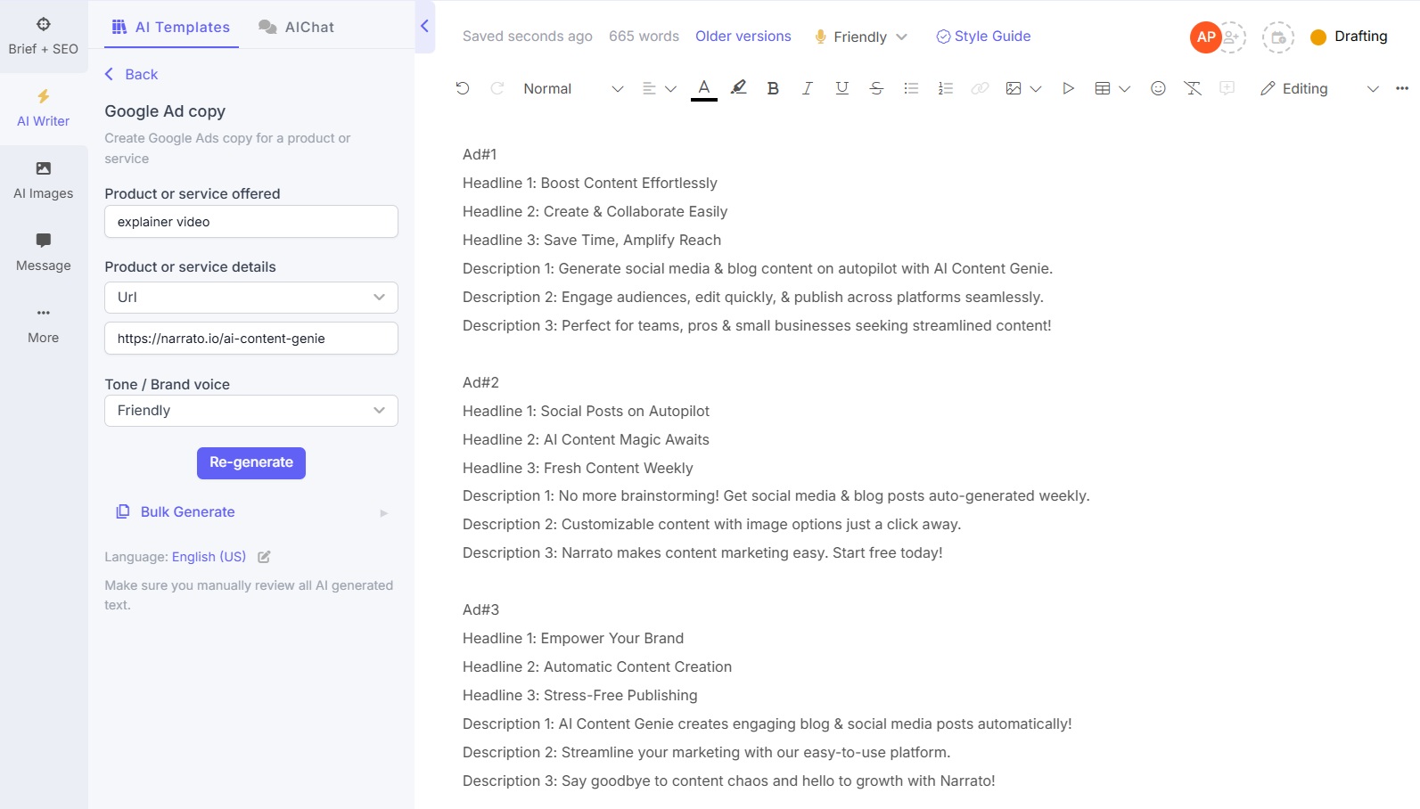This screenshot has height=809, width=1420.
Task: Open the Style Guide
Action: (983, 37)
